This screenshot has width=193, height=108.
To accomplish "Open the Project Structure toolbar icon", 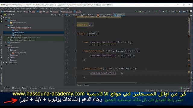I will [x=184, y=11].
